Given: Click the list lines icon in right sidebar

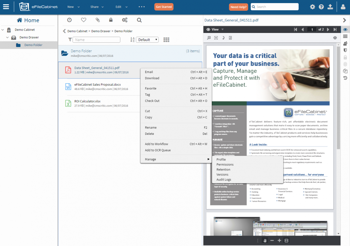Looking at the screenshot, I should (x=345, y=36).
